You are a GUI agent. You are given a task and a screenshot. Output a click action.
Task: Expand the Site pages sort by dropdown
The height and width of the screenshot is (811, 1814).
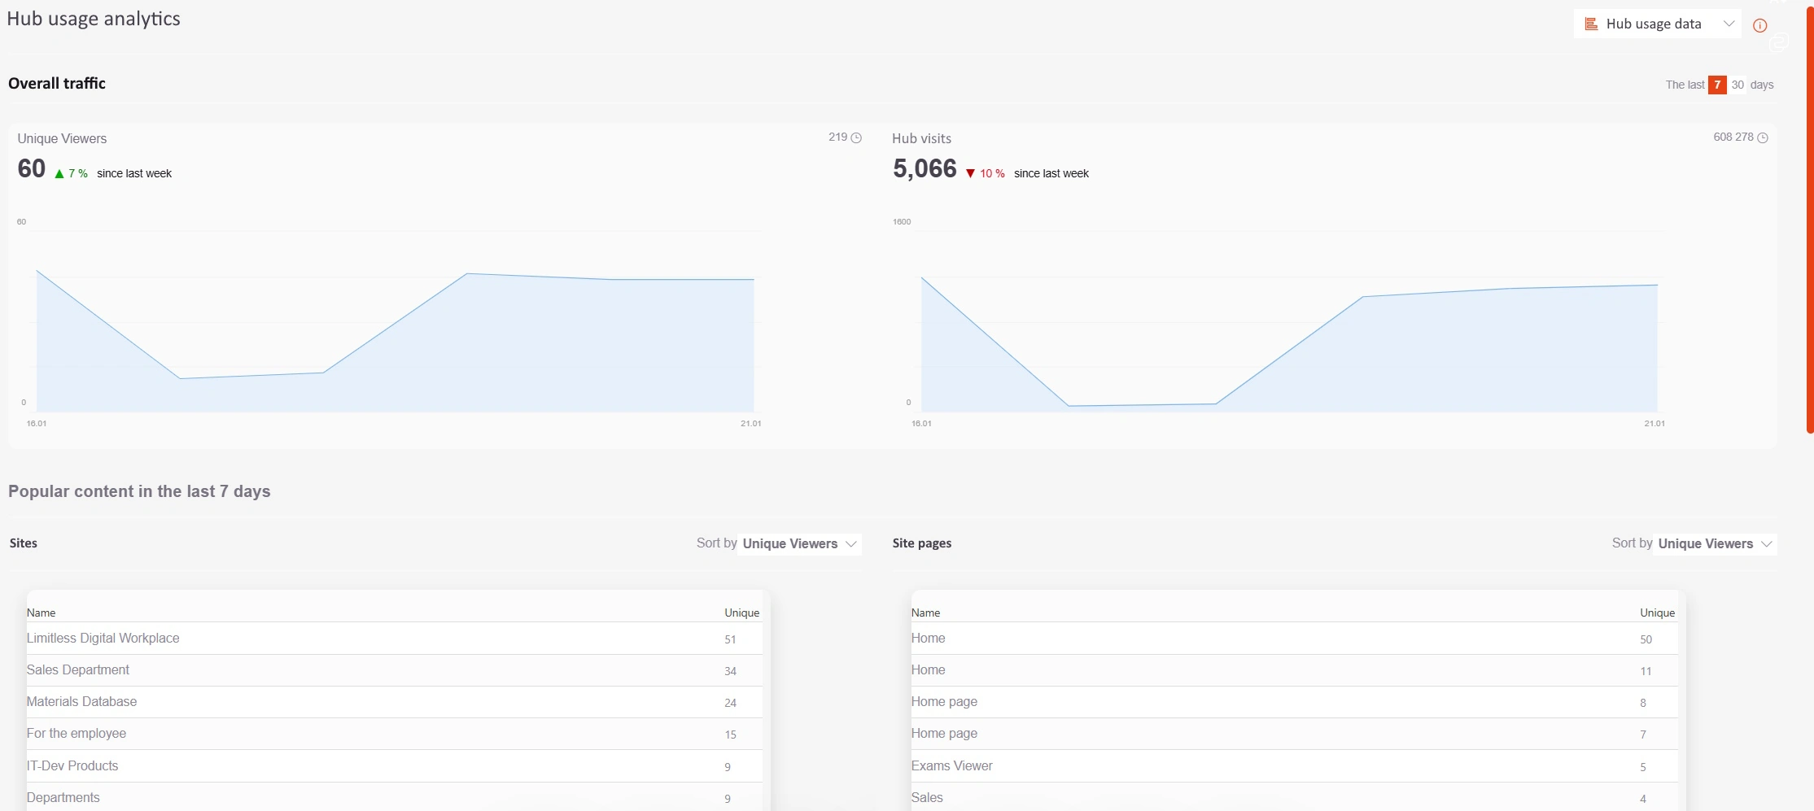click(x=1716, y=544)
